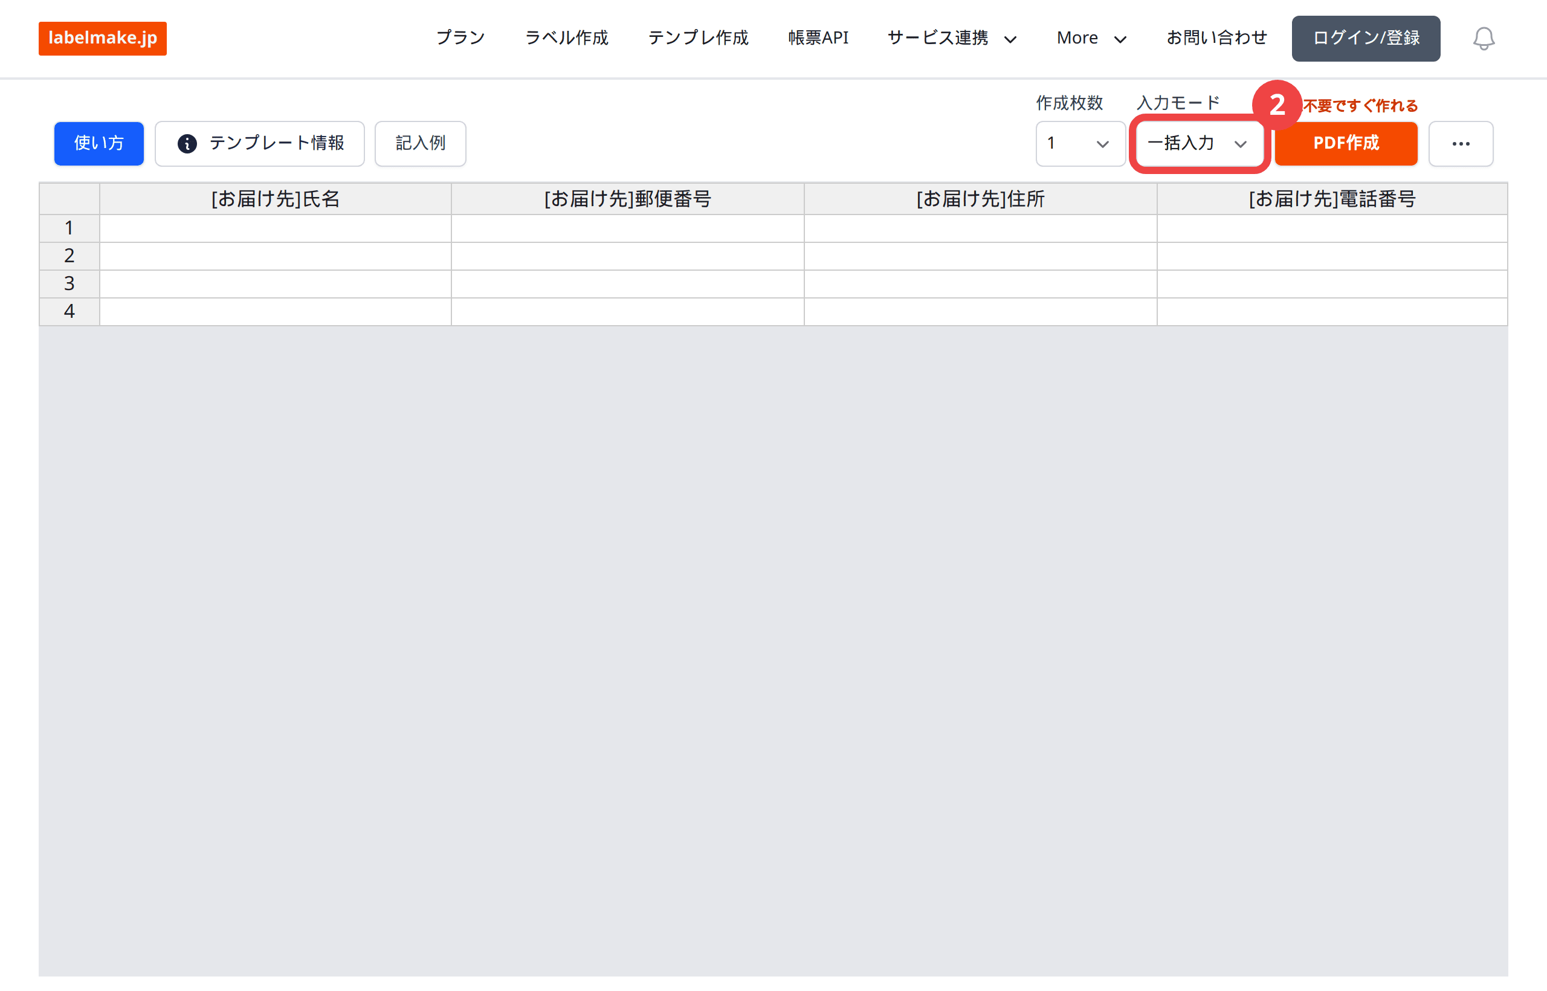The height and width of the screenshot is (991, 1547).
Task: Click the 郵便番号 cell in row 2
Action: point(627,256)
